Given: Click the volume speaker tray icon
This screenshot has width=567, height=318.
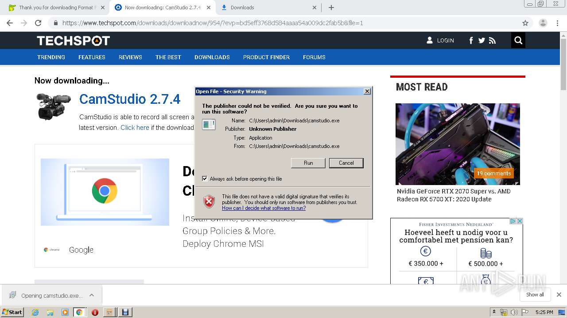Looking at the screenshot, I should click(x=514, y=312).
